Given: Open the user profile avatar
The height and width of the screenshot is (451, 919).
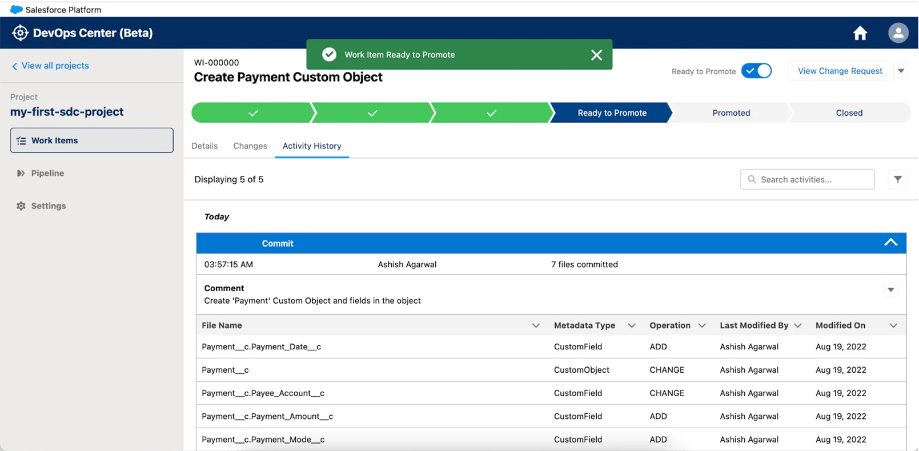Looking at the screenshot, I should pyautogui.click(x=898, y=33).
